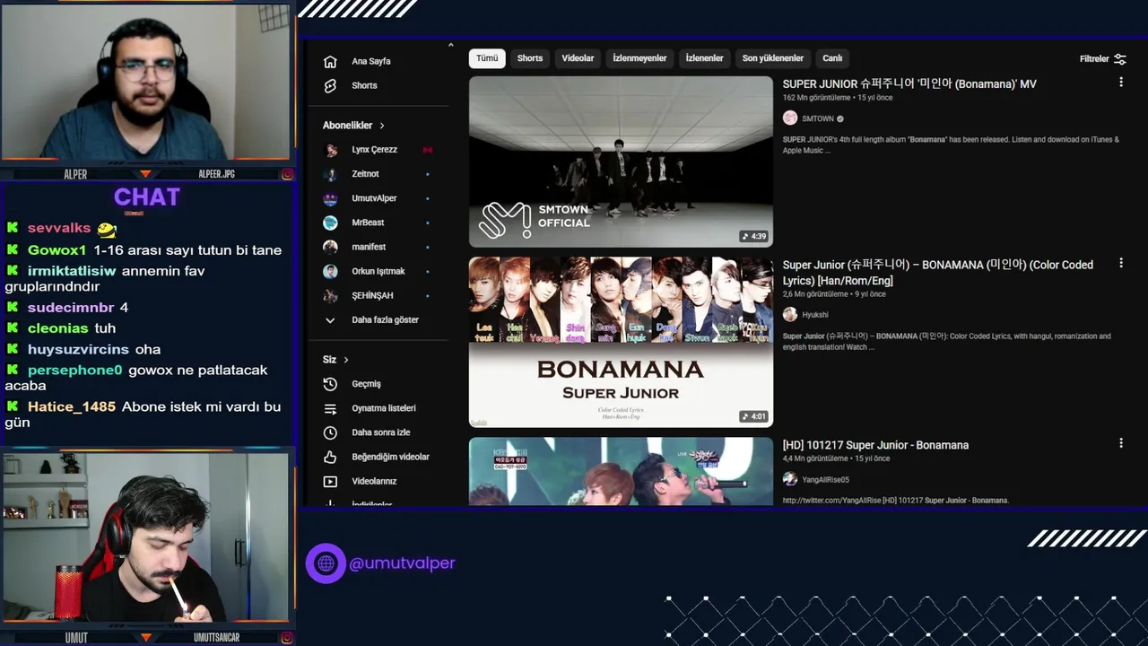Play the 101217 live performance thumbnail
Image resolution: width=1148 pixels, height=646 pixels.
621,471
